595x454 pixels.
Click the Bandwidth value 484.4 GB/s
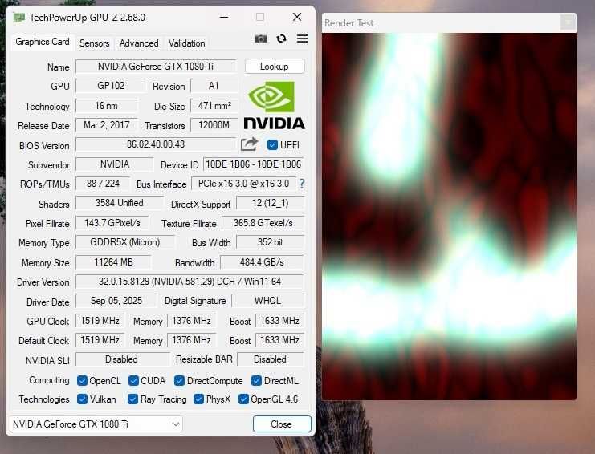coord(263,262)
